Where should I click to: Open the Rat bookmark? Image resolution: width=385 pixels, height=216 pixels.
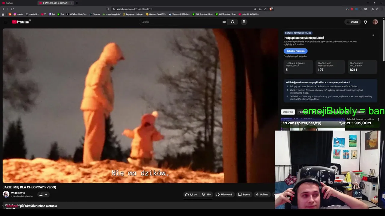click(x=52, y=14)
